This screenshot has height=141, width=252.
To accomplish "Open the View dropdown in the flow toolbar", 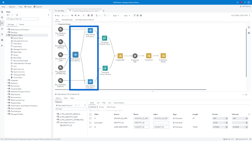I will pyautogui.click(x=127, y=16).
